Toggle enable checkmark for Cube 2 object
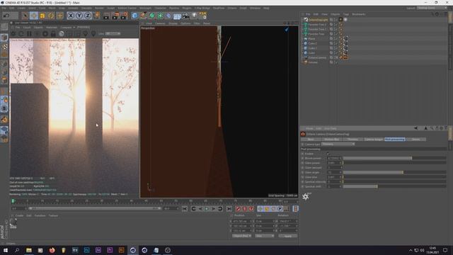The height and width of the screenshot is (255, 453). coord(336,43)
